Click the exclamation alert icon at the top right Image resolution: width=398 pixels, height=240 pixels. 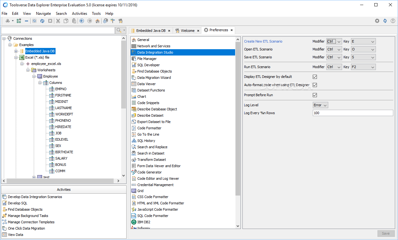point(393,21)
